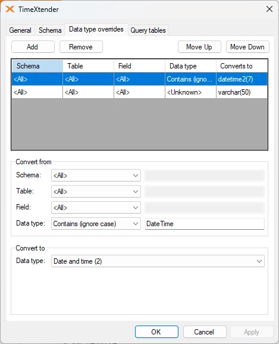Expand the Schema dropdown in Convert from
Screen dimensions: 279x344
pyautogui.click(x=96, y=176)
